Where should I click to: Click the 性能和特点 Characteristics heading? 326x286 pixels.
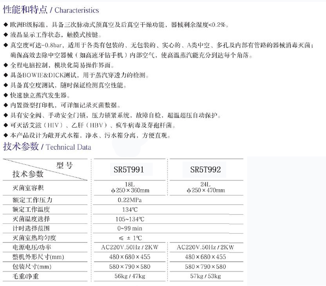pyautogui.click(x=51, y=9)
